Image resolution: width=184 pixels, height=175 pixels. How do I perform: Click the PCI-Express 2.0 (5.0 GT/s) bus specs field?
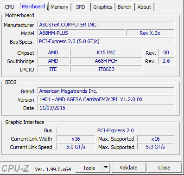point(106,41)
